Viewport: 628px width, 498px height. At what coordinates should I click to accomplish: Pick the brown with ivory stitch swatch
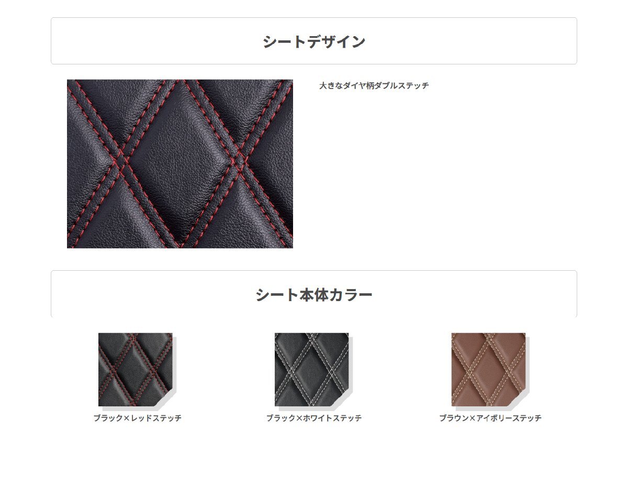tap(488, 370)
